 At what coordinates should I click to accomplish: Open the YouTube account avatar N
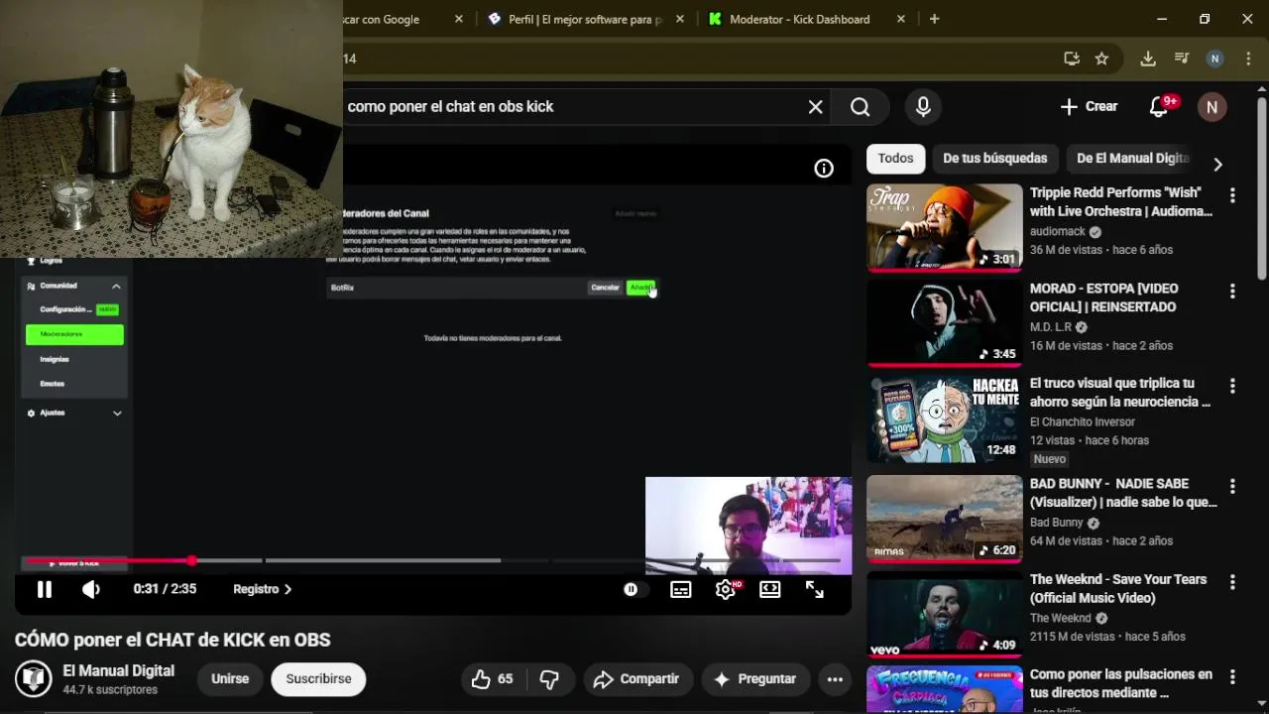[1211, 107]
